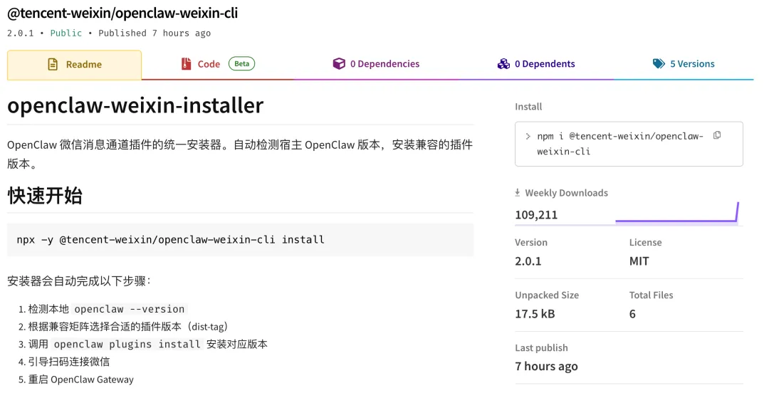Click the openclaw --version inline code
Screen dimensions: 769x393
pyautogui.click(x=130, y=309)
